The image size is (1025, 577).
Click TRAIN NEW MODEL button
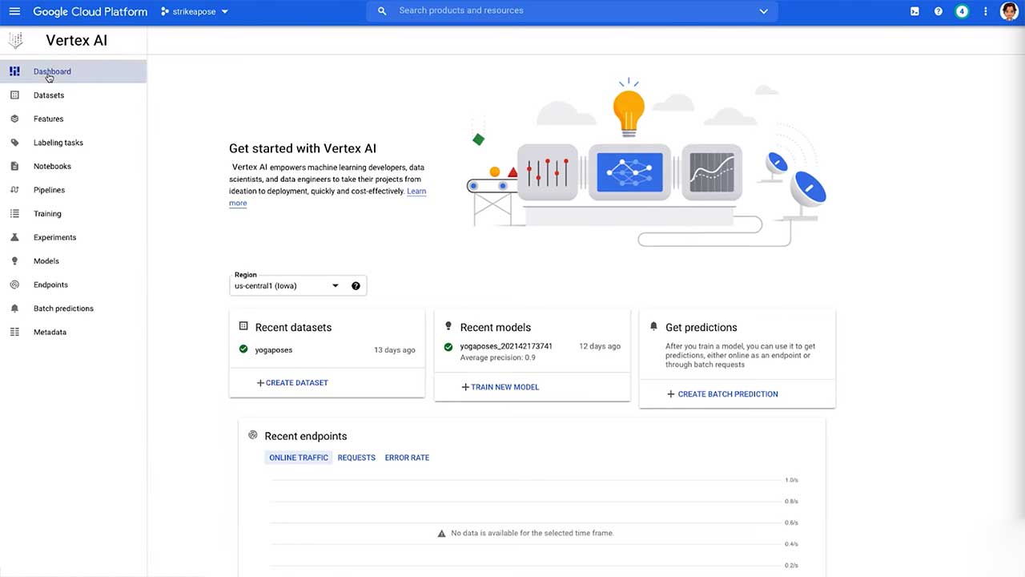pyautogui.click(x=500, y=387)
